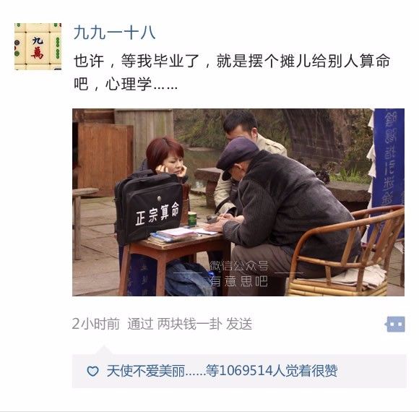Click the 有意思吧 watermark text
This screenshot has height=412, width=419.
[238, 281]
